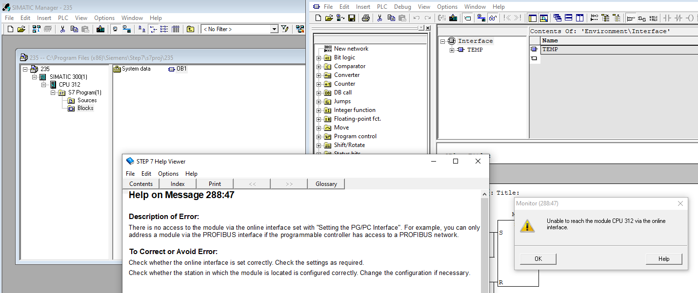
Task: Collapse the 235 project tree node
Action: [x=25, y=69]
